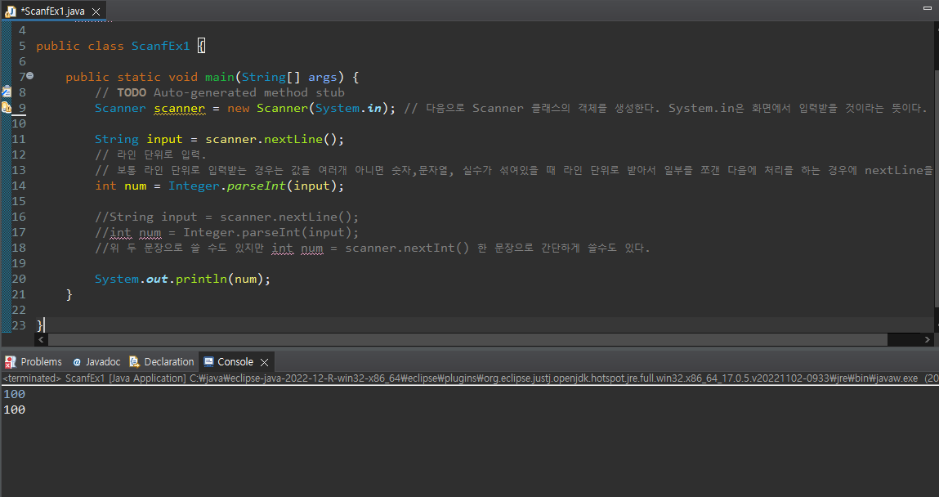This screenshot has height=497, width=939.
Task: Click the Problems view icon
Action: point(9,361)
